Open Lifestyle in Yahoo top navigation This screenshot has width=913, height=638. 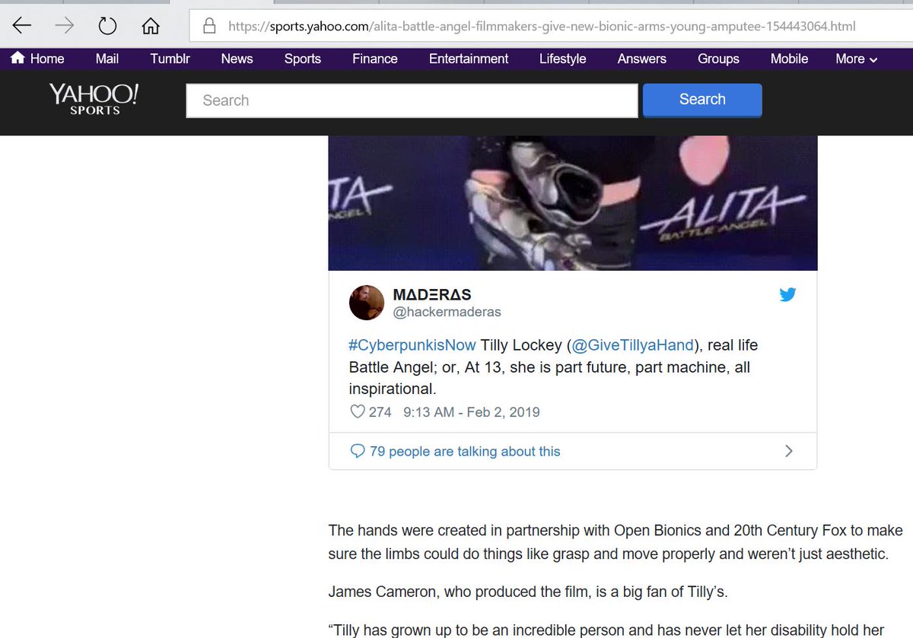[563, 59]
